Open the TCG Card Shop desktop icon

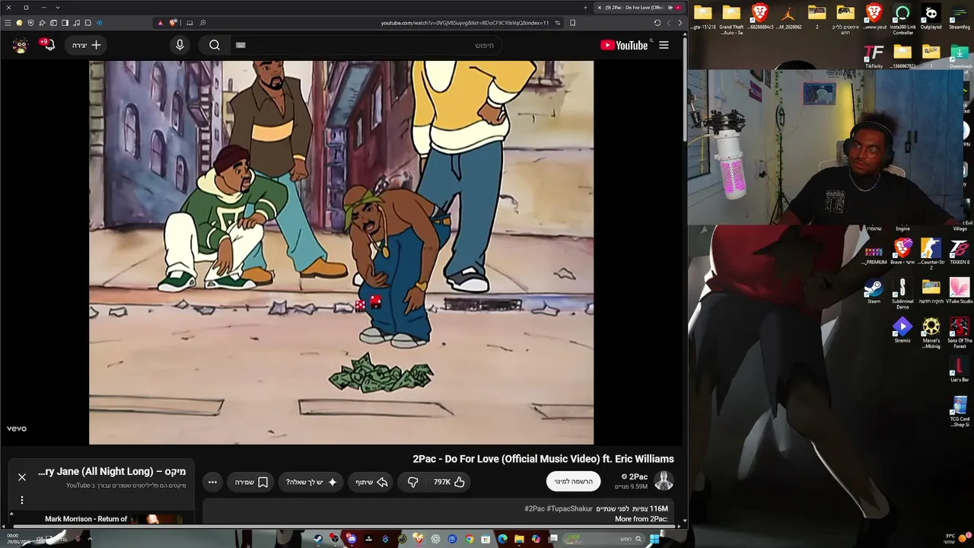(960, 411)
